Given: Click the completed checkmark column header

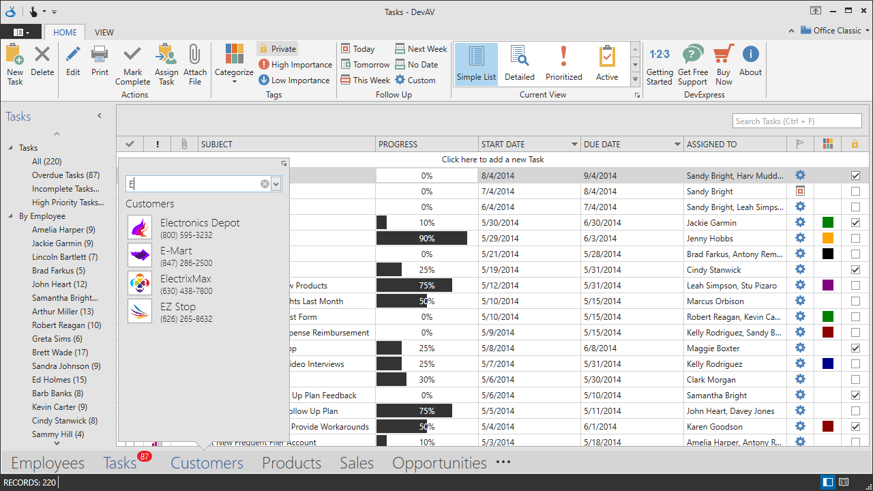Looking at the screenshot, I should pos(130,144).
